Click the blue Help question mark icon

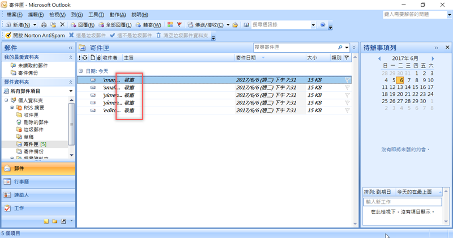pyautogui.click(x=323, y=25)
